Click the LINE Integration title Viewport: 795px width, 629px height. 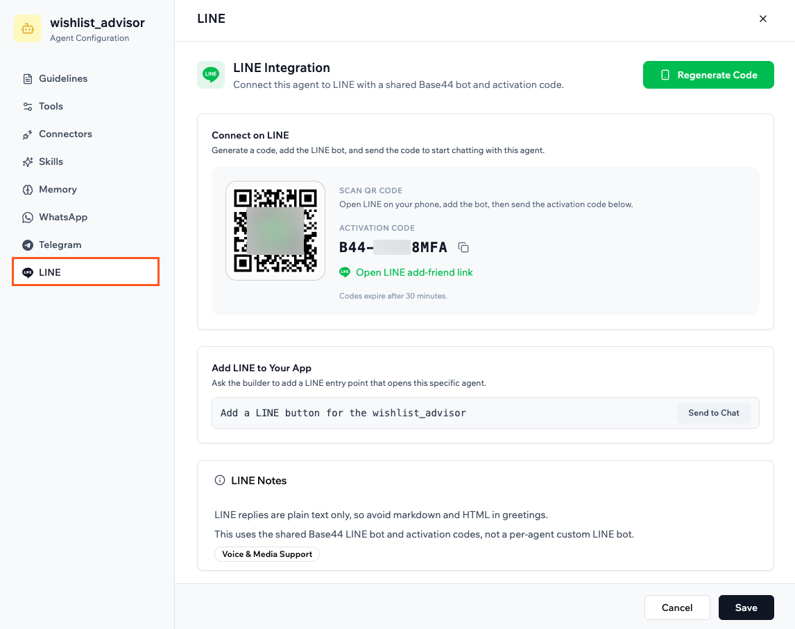tap(282, 68)
